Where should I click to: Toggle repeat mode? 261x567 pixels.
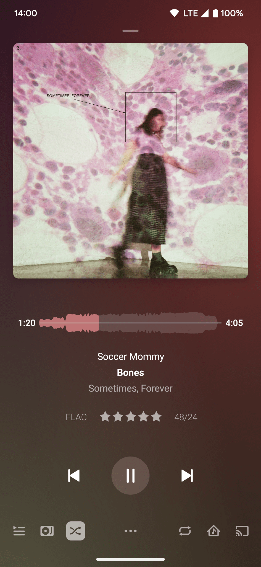(185, 531)
